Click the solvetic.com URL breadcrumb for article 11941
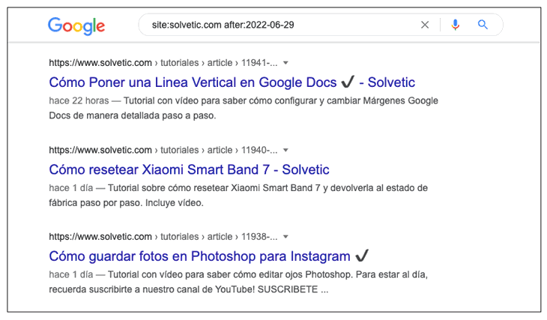547x320 pixels. click(163, 64)
